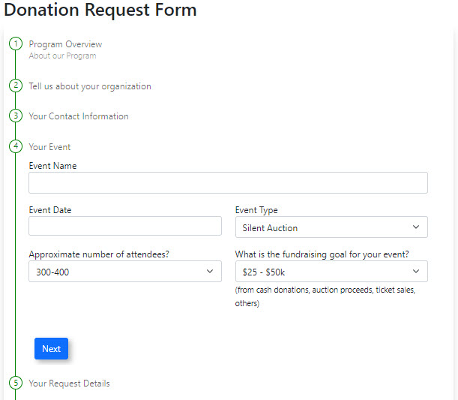
Task: Click the Event Date input field
Action: (125, 227)
